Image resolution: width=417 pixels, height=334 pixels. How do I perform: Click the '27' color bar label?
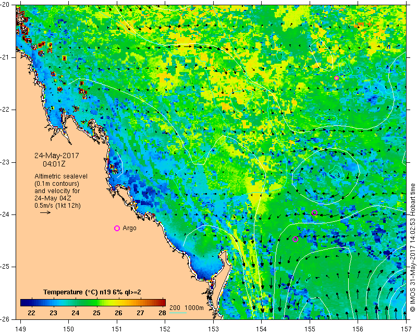tap(140, 313)
